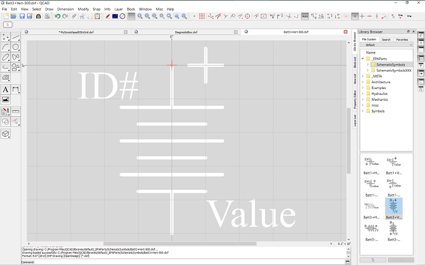Open the Dimension tools

click(x=16, y=90)
